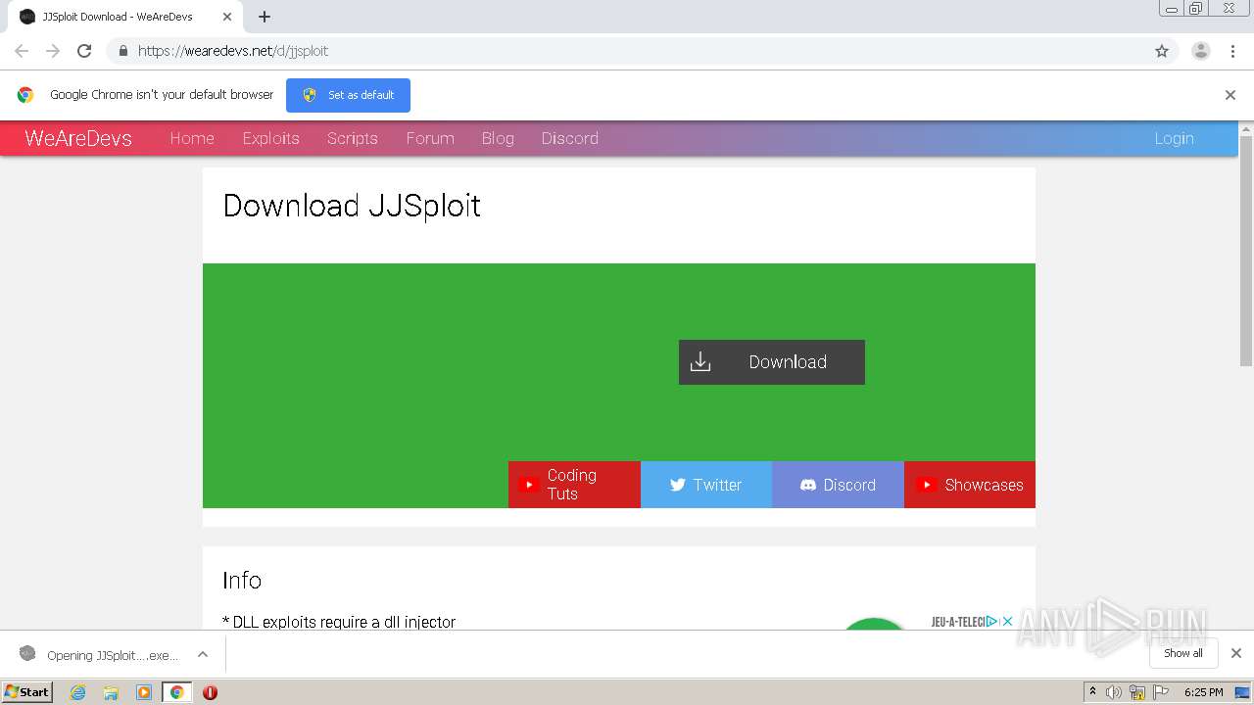
Task: Open the network tray icon
Action: (x=1137, y=692)
